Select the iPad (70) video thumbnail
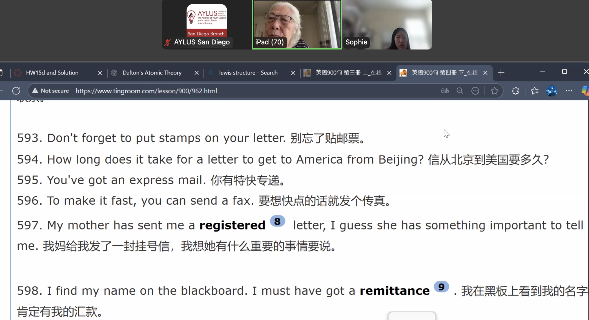 pos(297,25)
